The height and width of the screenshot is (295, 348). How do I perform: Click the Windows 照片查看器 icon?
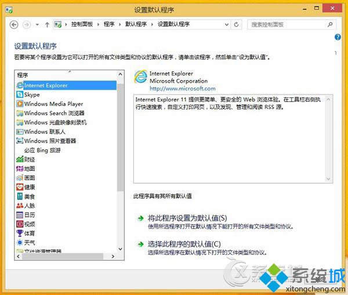coord(20,141)
